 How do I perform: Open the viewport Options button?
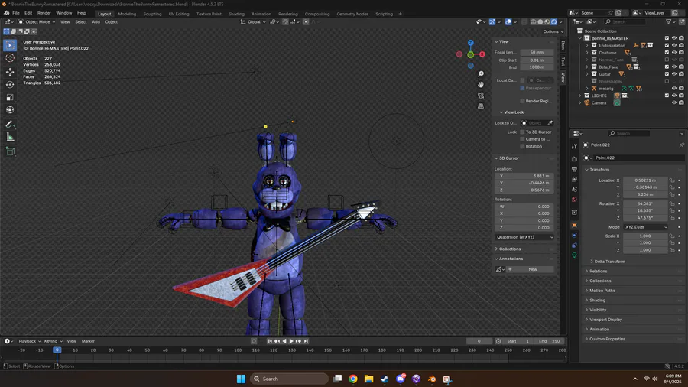[x=553, y=31]
